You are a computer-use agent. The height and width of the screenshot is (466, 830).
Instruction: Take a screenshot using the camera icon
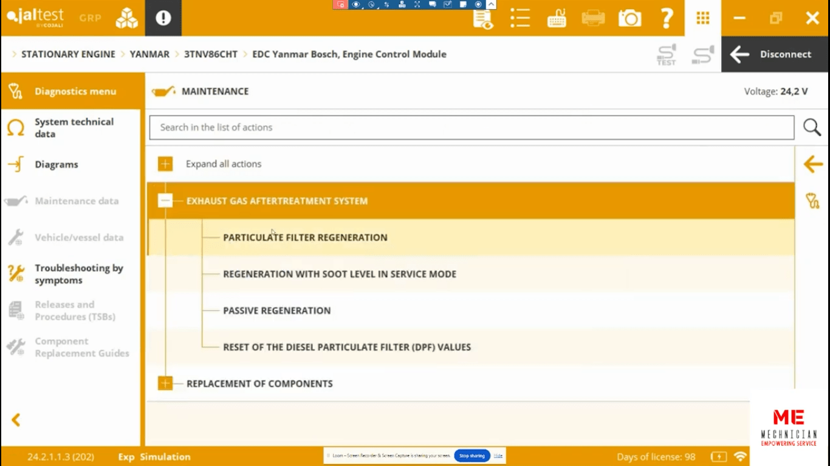tap(629, 18)
